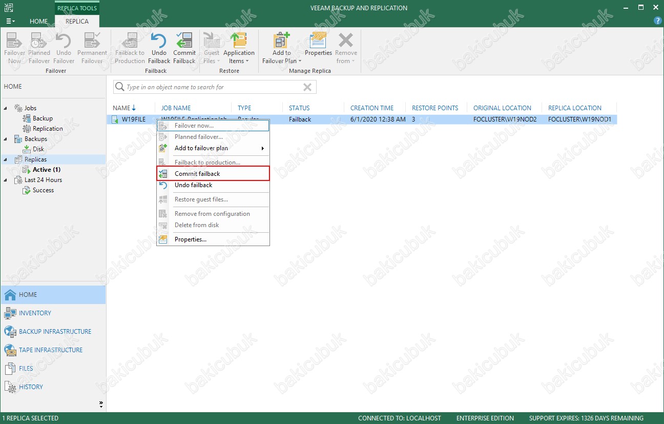
Task: Select Jobs in the tree
Action: (30, 108)
